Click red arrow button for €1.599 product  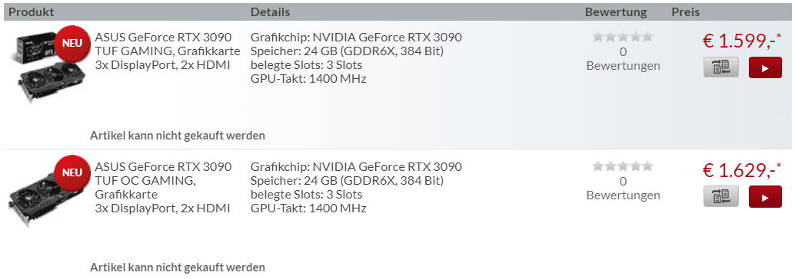[x=765, y=67]
